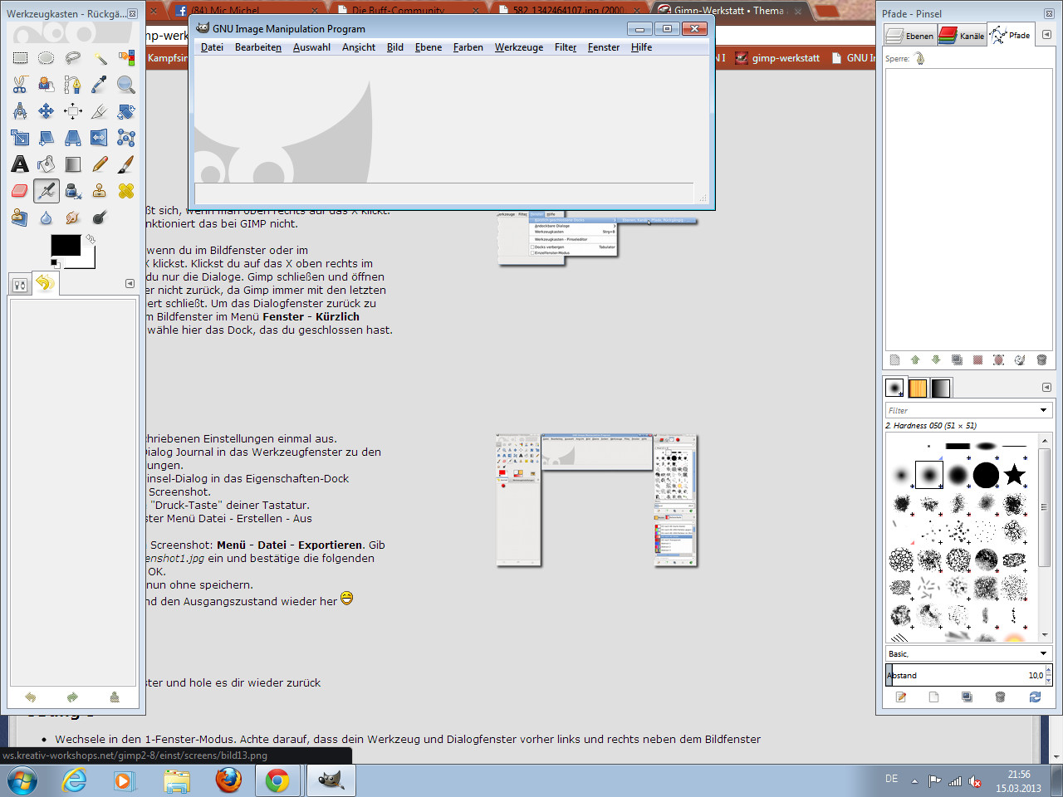Open the Ebene menu
1063x797 pixels.
(429, 47)
